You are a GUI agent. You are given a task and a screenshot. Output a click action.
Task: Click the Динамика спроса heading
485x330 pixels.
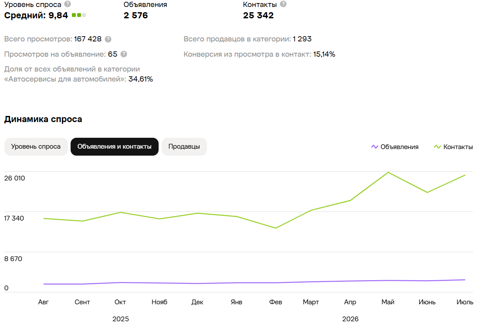(43, 119)
